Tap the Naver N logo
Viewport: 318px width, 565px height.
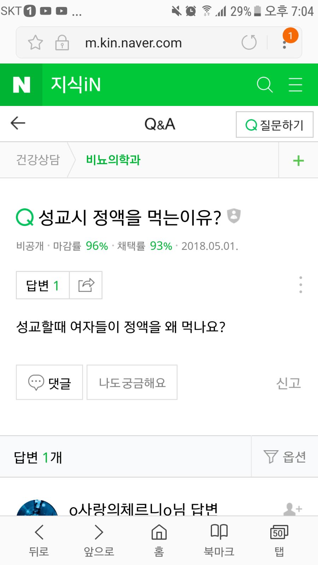[21, 85]
